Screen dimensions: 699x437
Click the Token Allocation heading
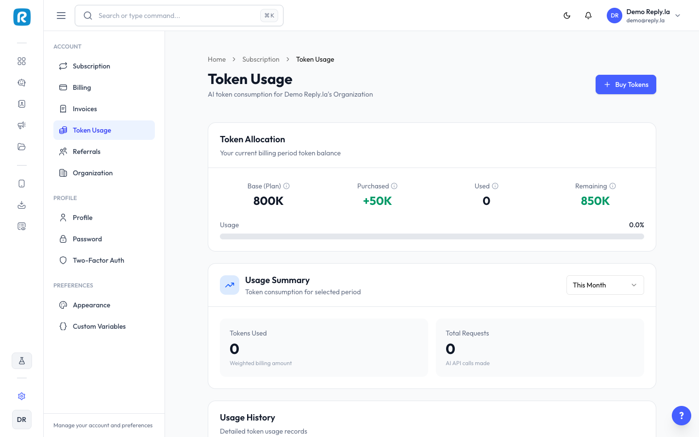(x=252, y=139)
